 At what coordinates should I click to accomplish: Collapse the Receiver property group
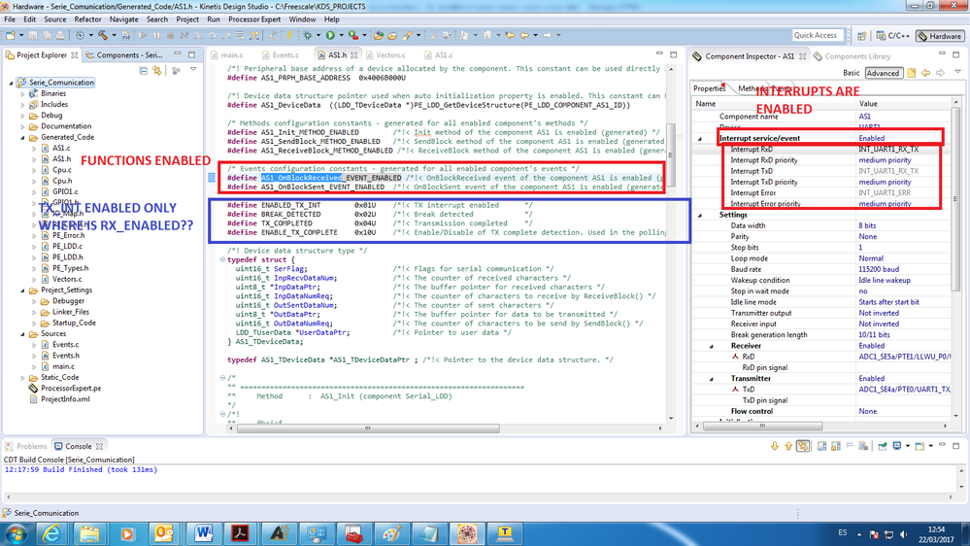coord(712,346)
